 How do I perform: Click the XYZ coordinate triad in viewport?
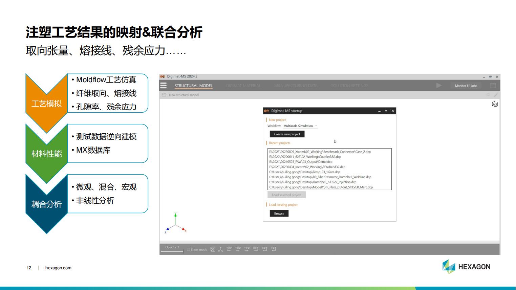coord(175,223)
